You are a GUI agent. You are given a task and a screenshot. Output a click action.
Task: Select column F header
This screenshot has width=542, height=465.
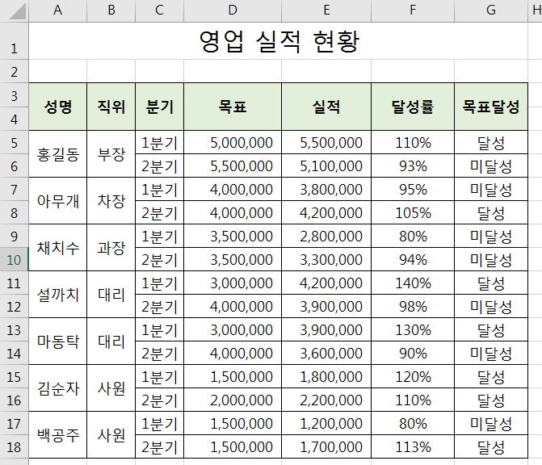coord(413,10)
